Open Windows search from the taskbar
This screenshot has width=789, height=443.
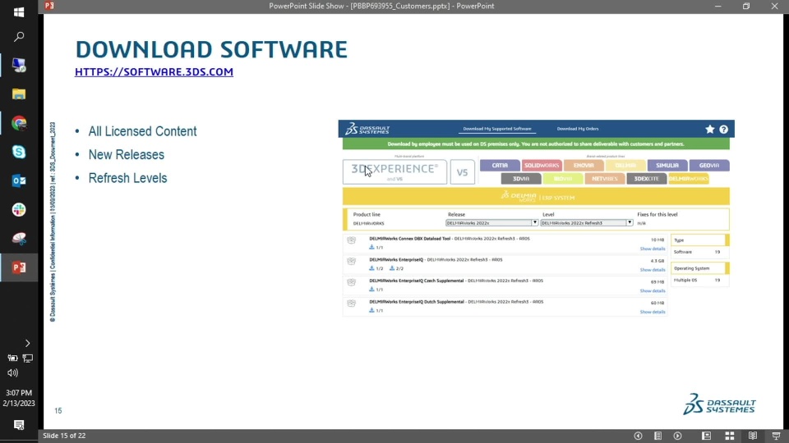19,37
